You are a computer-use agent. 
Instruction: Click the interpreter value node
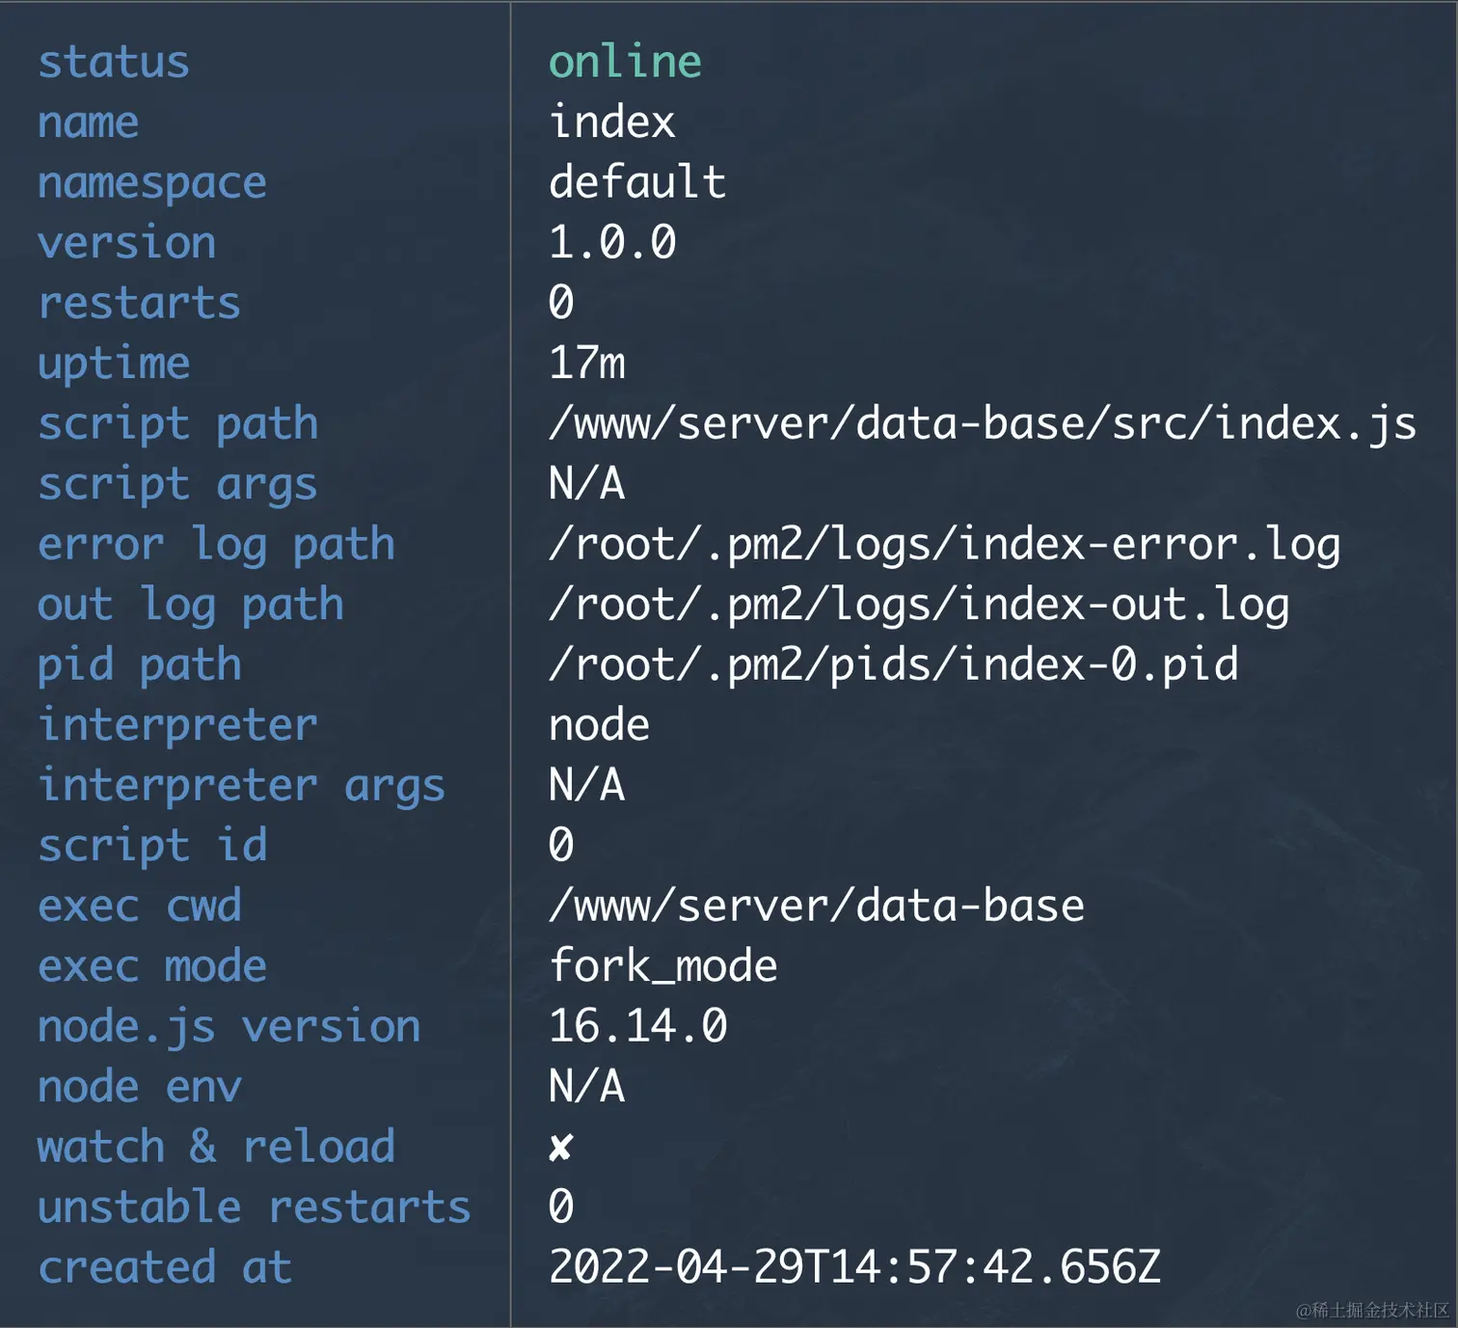pos(599,725)
